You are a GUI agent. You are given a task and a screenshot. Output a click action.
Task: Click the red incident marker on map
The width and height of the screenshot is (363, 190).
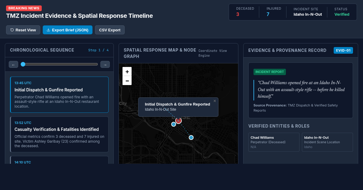[x=178, y=121]
